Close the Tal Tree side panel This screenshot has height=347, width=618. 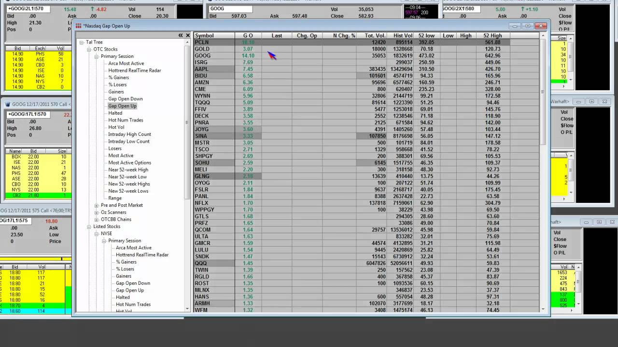pos(188,35)
